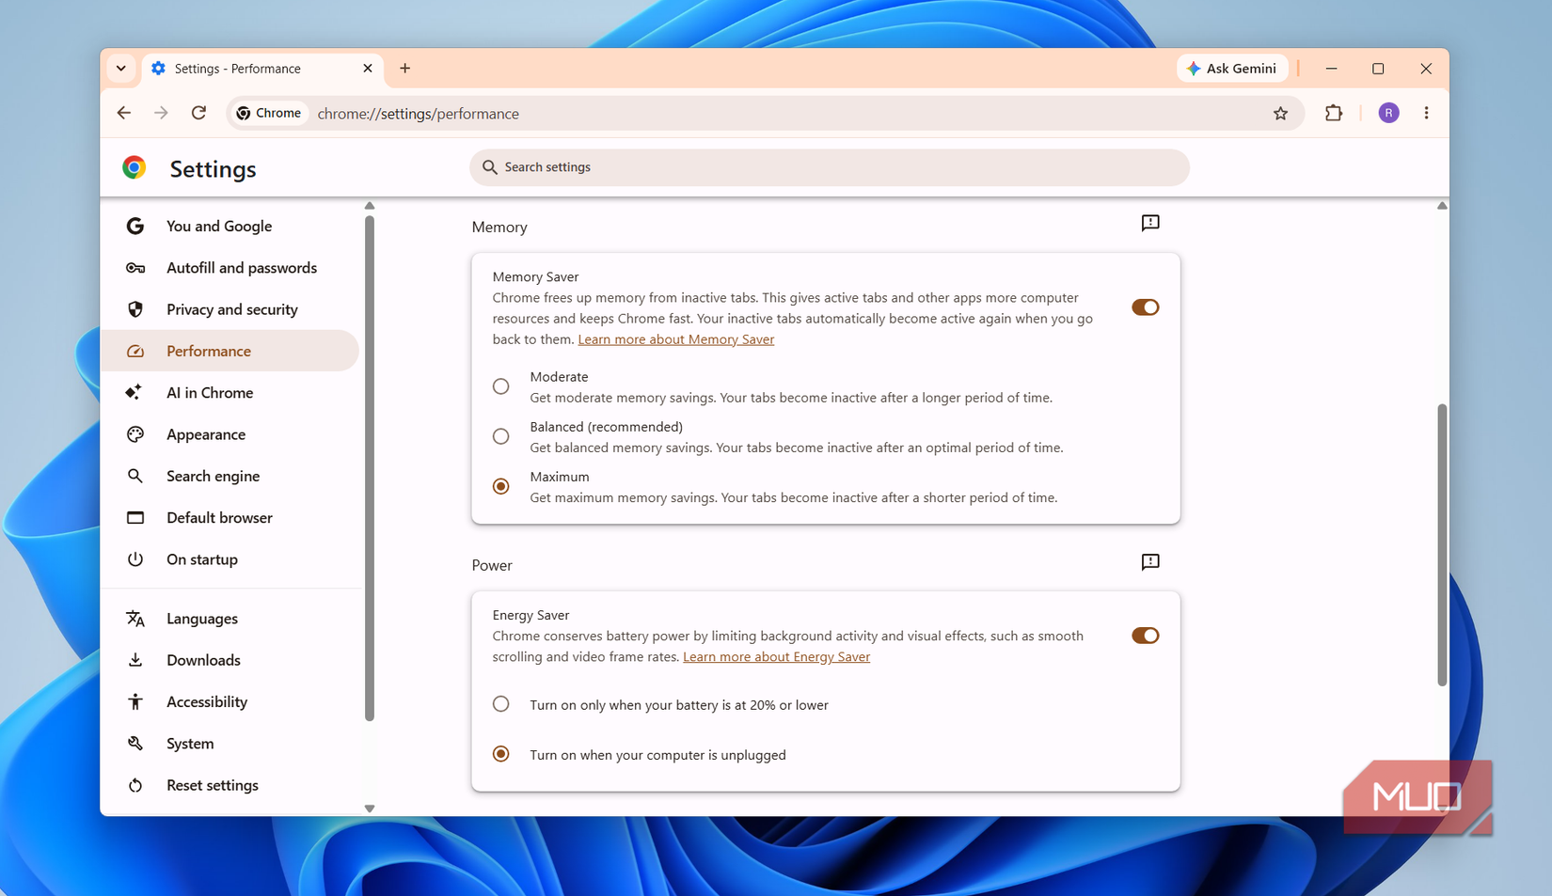This screenshot has height=896, width=1552.
Task: Maximize the Chrome window
Action: pyautogui.click(x=1378, y=69)
